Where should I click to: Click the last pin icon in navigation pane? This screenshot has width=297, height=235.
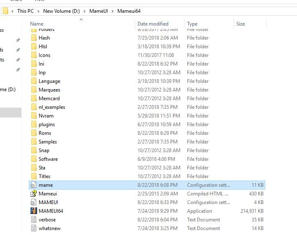[x=18, y=70]
